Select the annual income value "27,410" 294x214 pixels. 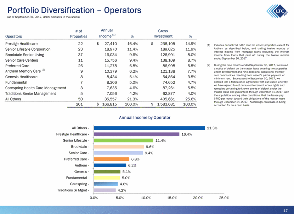pos(111,44)
